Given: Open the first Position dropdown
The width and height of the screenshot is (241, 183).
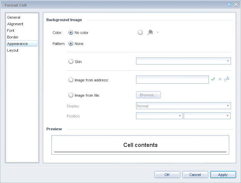Looking at the screenshot, I should coord(160,116).
